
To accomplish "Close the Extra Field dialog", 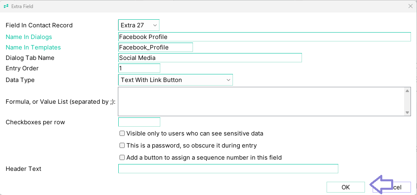I will pos(411,6).
